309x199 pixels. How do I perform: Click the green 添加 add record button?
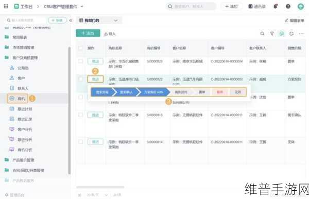(x=88, y=33)
